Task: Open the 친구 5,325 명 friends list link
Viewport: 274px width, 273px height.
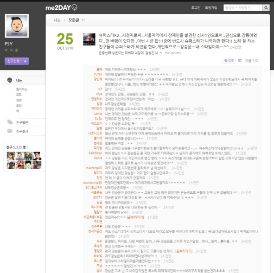Action: (18, 147)
